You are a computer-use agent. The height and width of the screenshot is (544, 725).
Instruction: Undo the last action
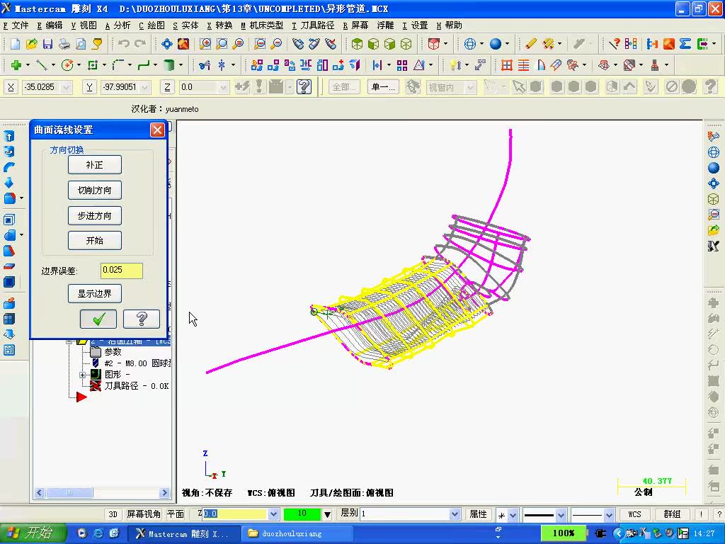point(123,44)
